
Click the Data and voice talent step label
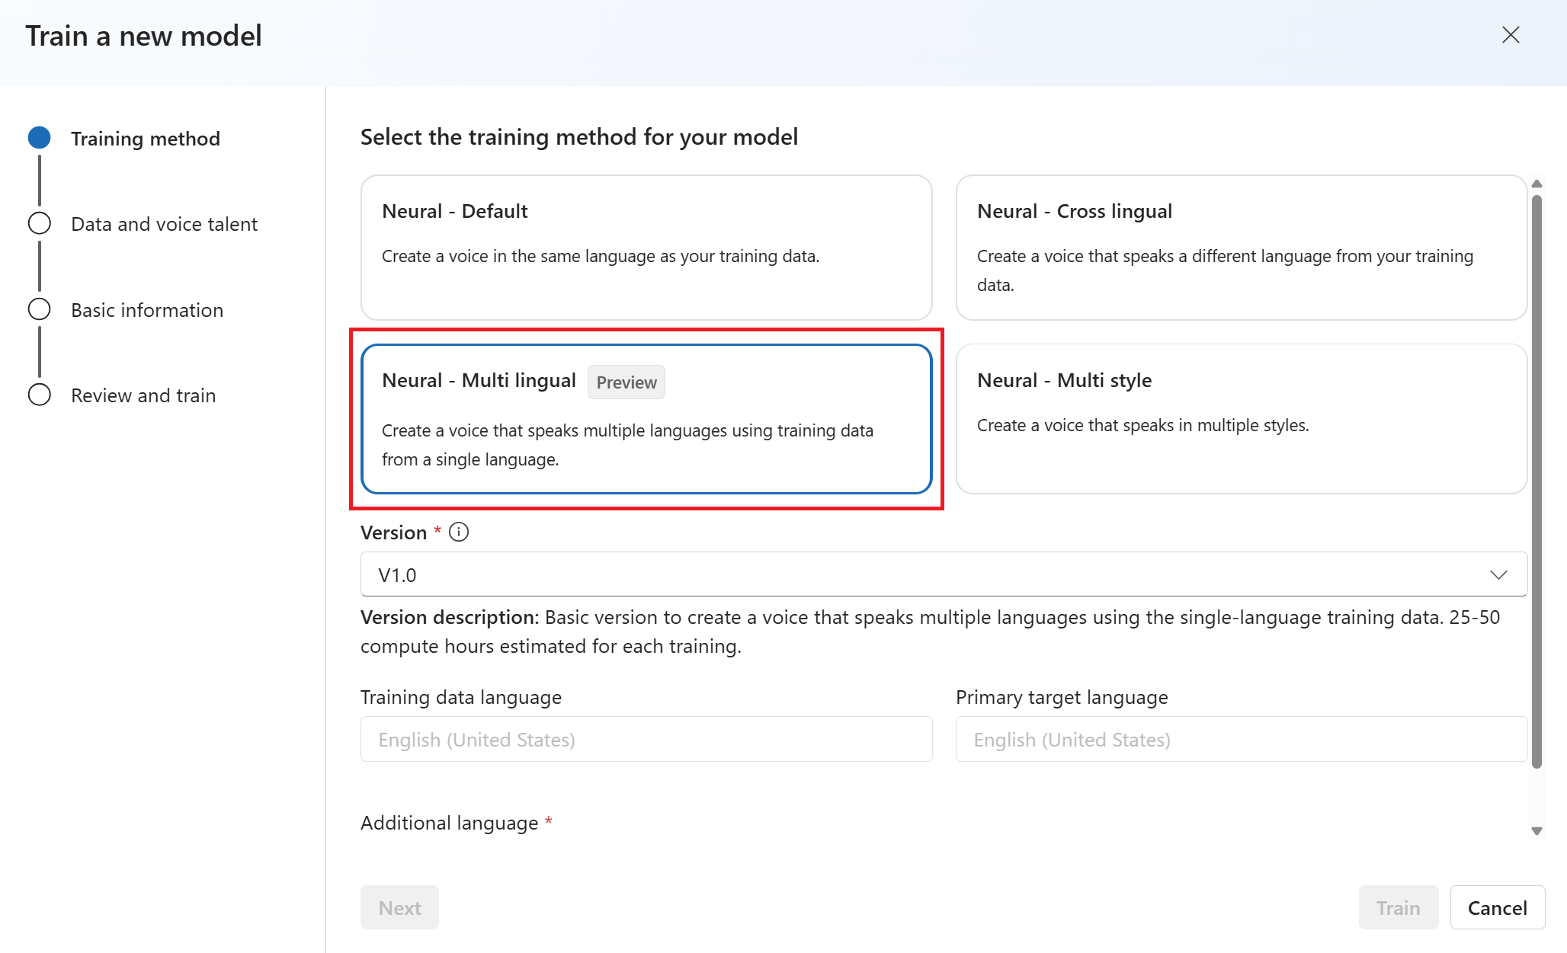coord(164,224)
